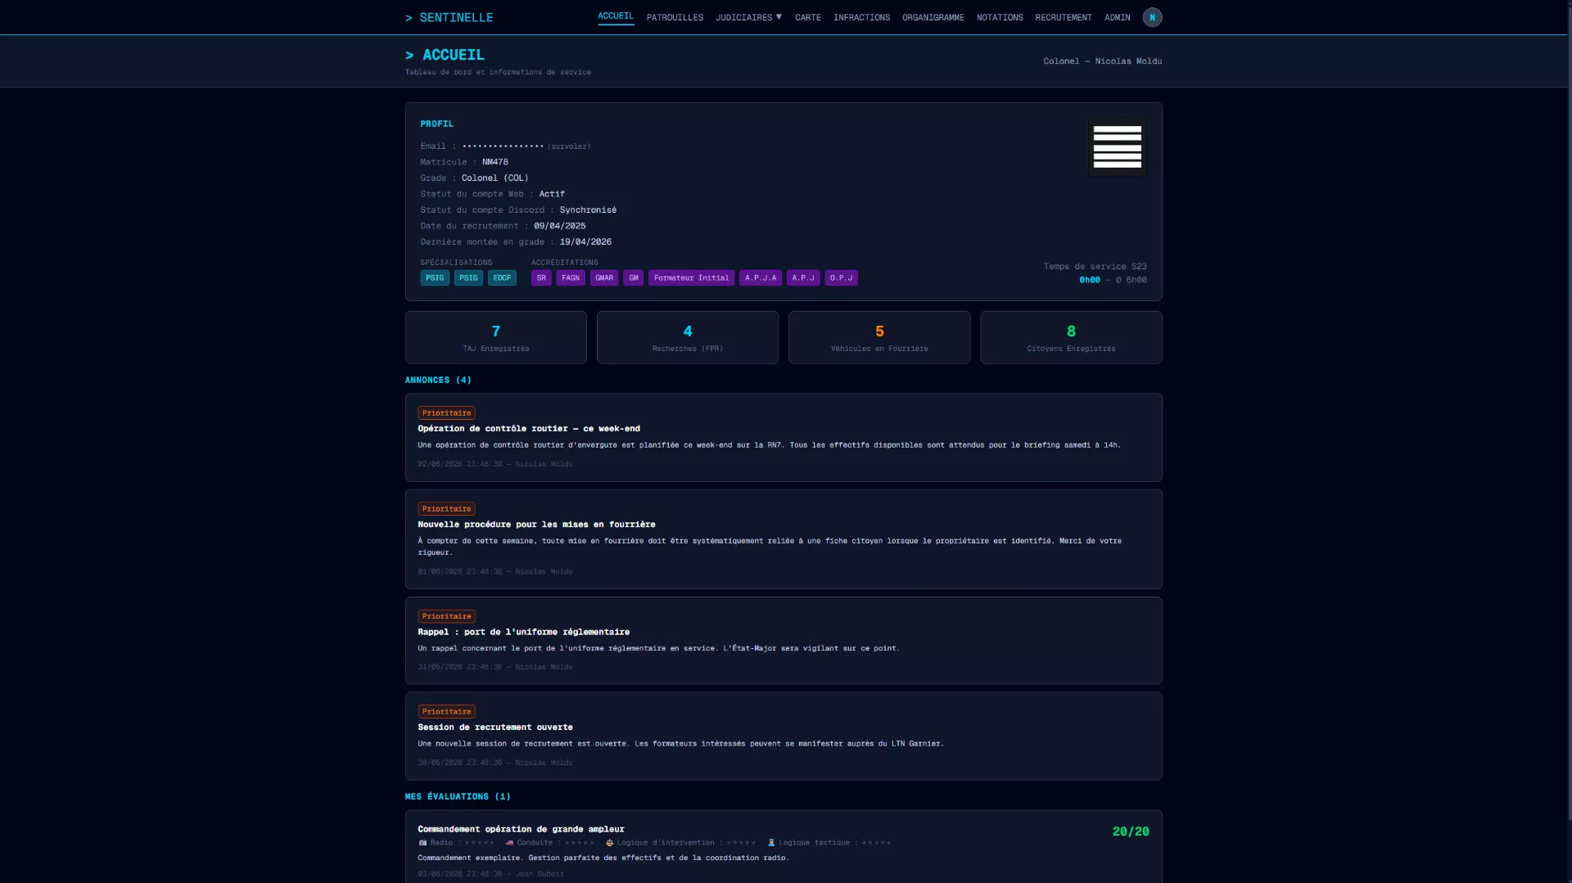The height and width of the screenshot is (883, 1572).
Task: Click the EDCF specialization badge
Action: 502,278
